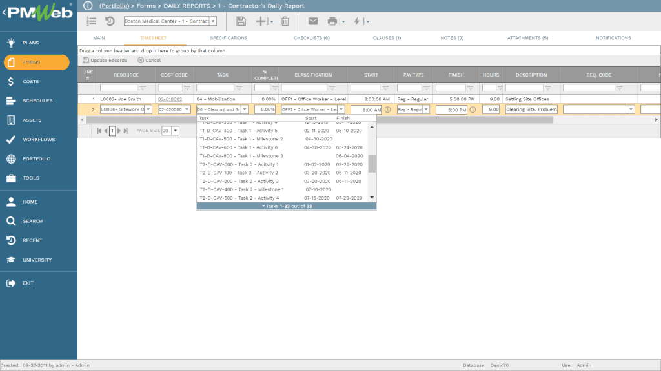Switch to the Clauses (1) tab
Screen dimensions: 661x371
click(387, 38)
